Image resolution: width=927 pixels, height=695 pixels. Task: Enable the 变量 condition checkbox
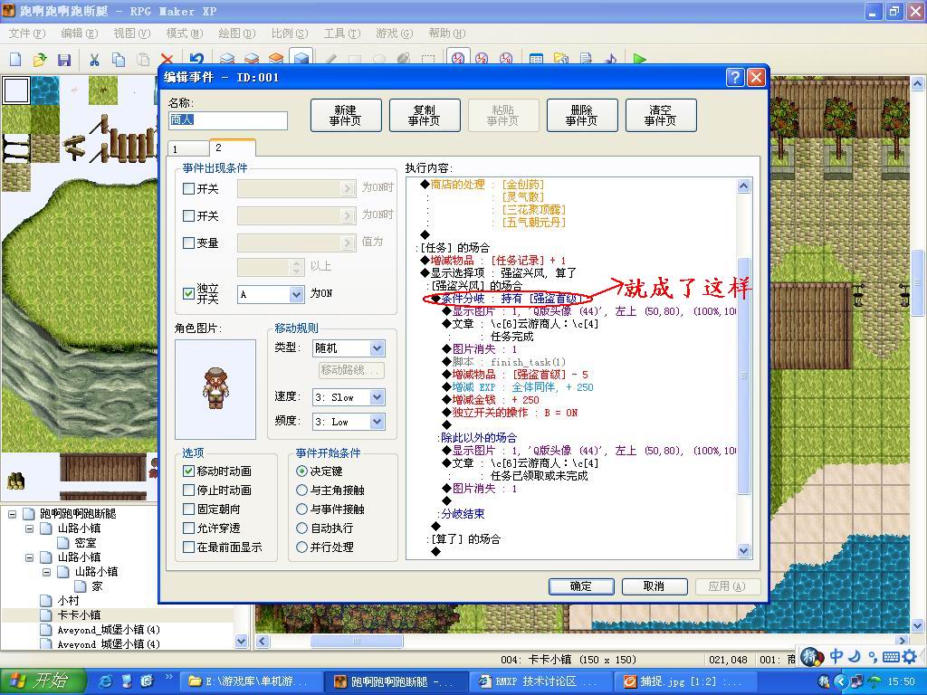(188, 243)
